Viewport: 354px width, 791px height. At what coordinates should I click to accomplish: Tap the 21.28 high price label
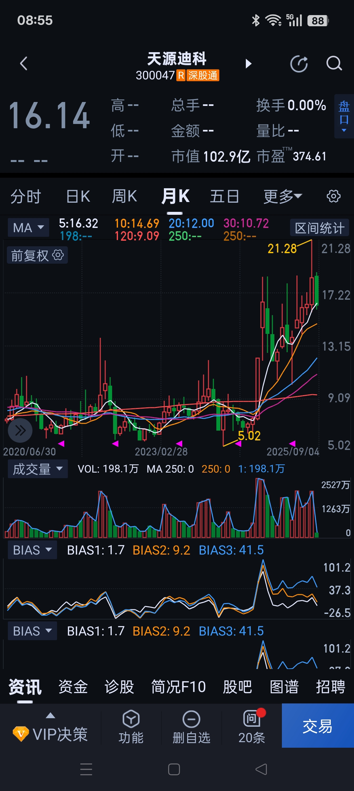click(282, 249)
